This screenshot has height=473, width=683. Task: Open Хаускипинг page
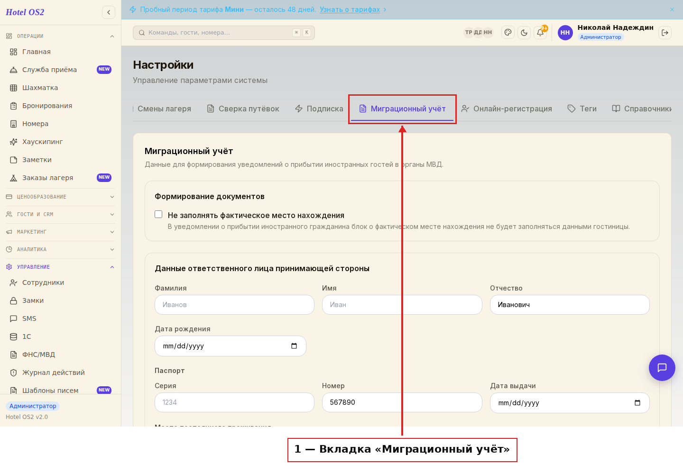coord(61,142)
